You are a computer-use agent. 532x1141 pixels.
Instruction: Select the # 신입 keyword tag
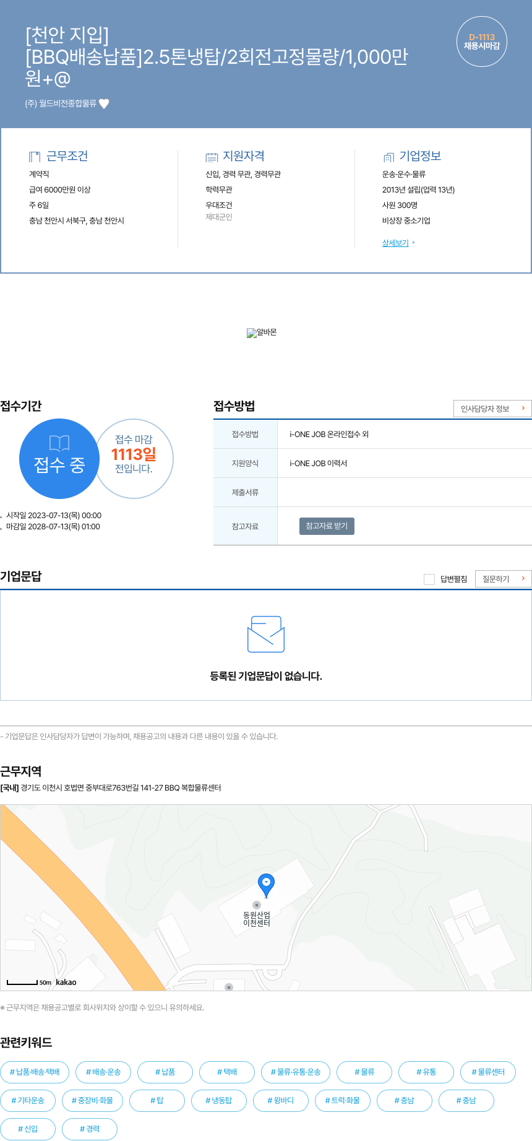[28, 1129]
